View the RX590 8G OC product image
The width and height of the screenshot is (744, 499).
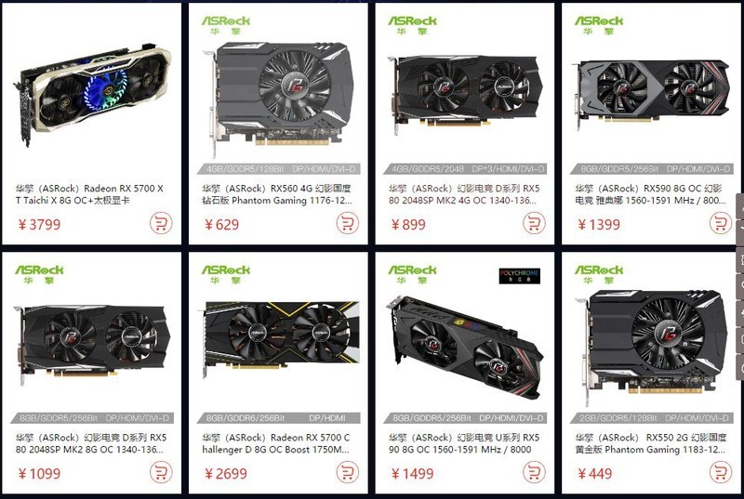(x=651, y=92)
